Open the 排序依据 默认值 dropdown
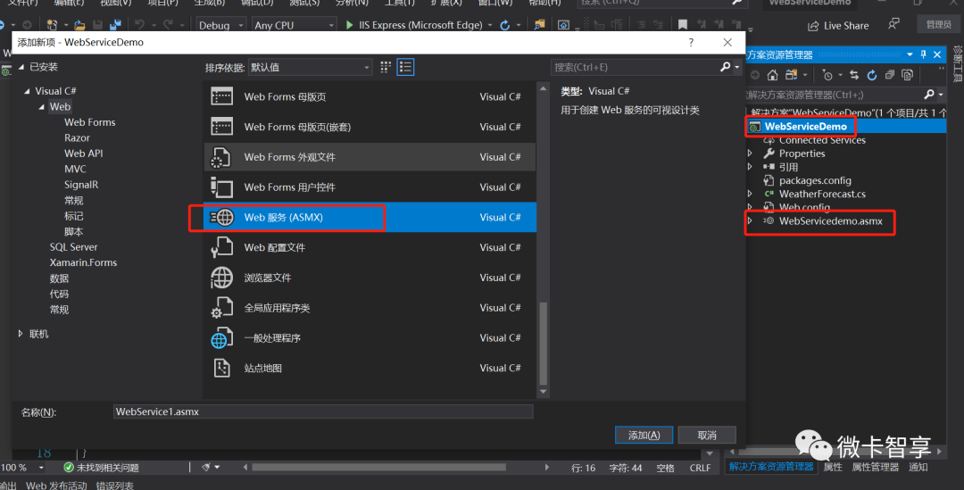The image size is (964, 490). point(310,67)
